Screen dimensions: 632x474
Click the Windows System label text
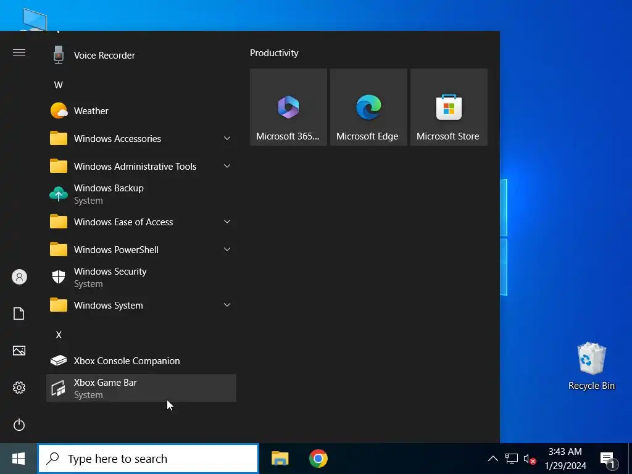pos(109,306)
